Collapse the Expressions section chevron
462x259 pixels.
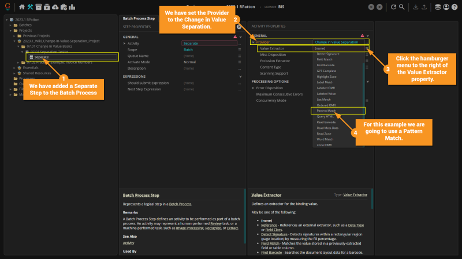(240, 76)
